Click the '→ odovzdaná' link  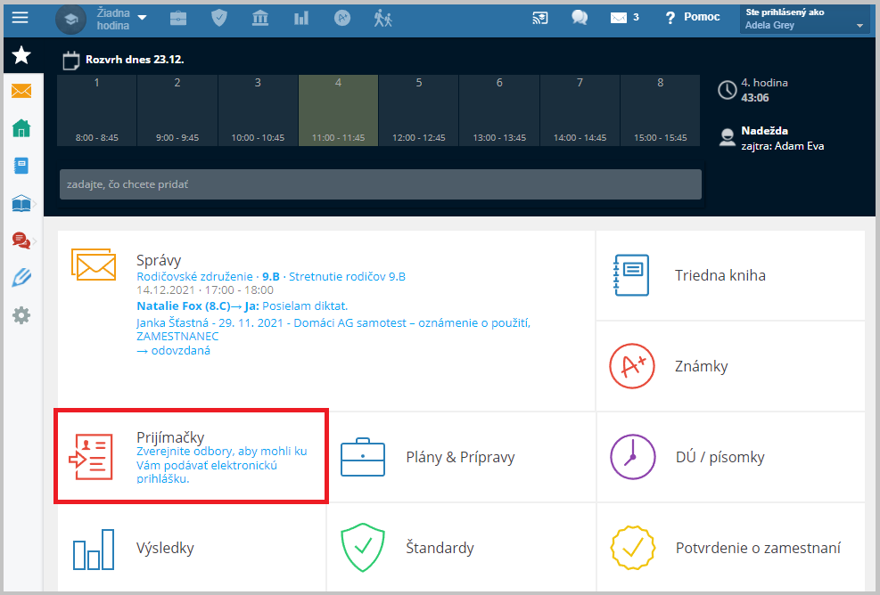(174, 350)
